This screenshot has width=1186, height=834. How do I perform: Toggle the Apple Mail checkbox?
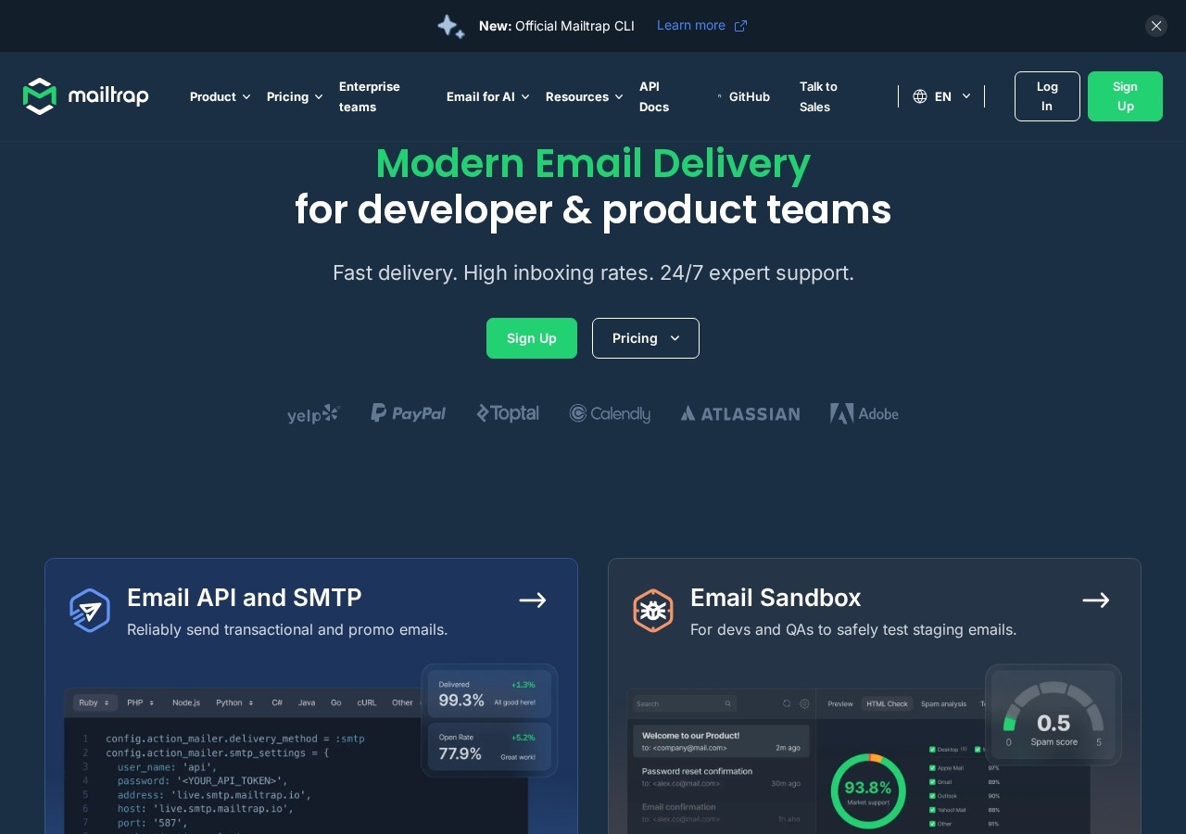pos(931,767)
